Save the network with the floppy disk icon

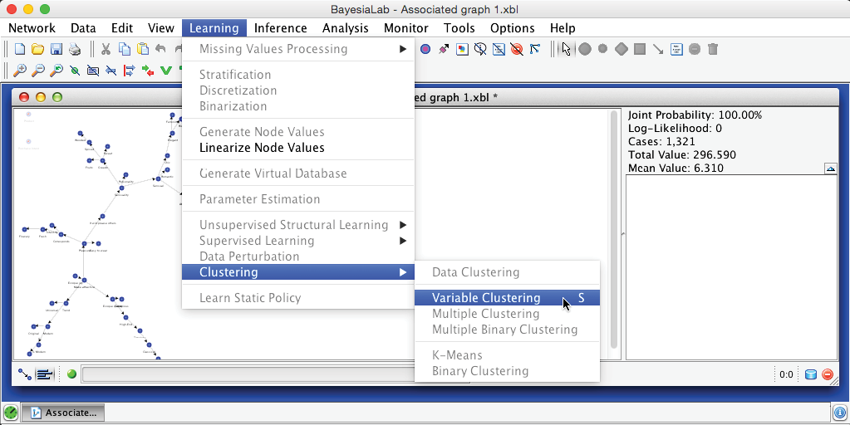click(x=57, y=49)
